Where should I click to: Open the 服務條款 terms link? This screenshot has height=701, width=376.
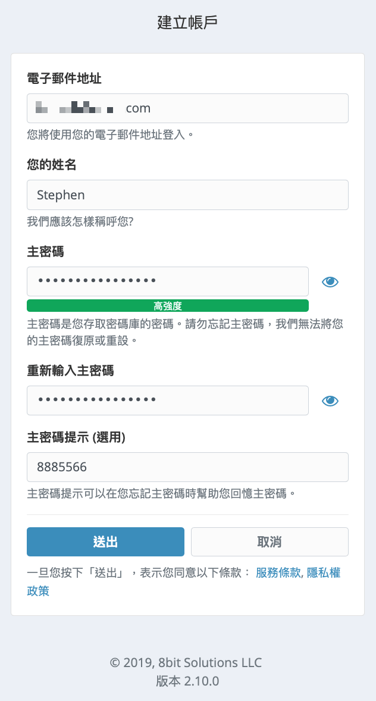[x=278, y=573]
